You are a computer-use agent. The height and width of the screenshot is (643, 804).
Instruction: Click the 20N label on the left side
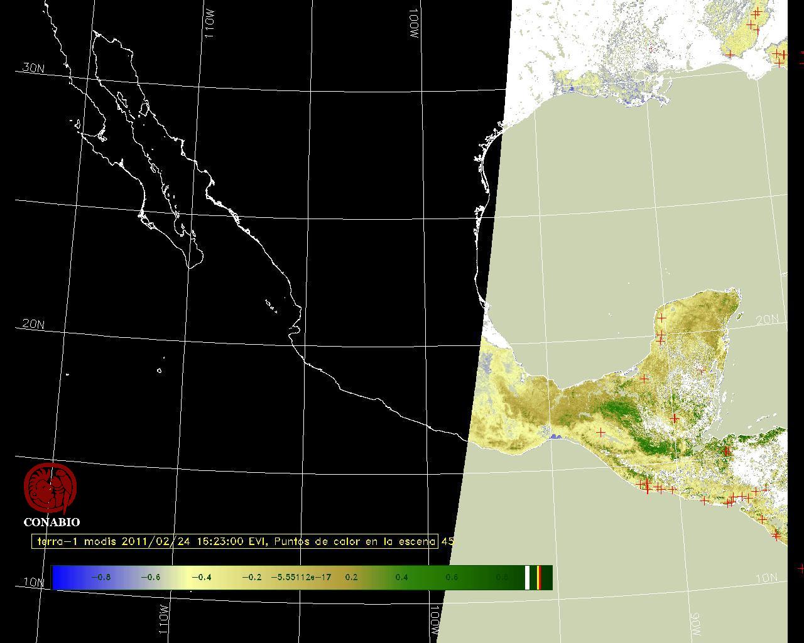tap(33, 324)
